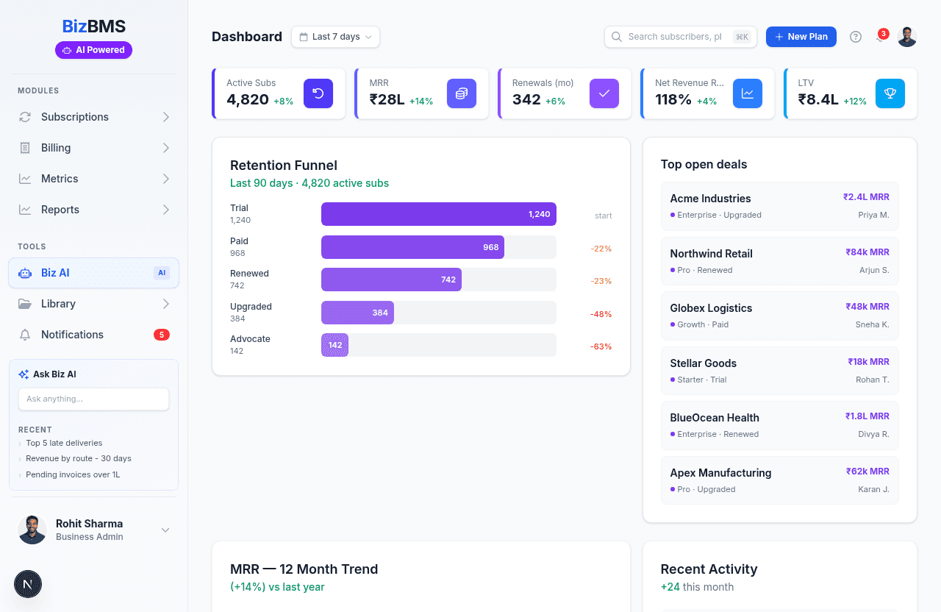Click the help question mark icon
This screenshot has width=941, height=612.
point(855,37)
